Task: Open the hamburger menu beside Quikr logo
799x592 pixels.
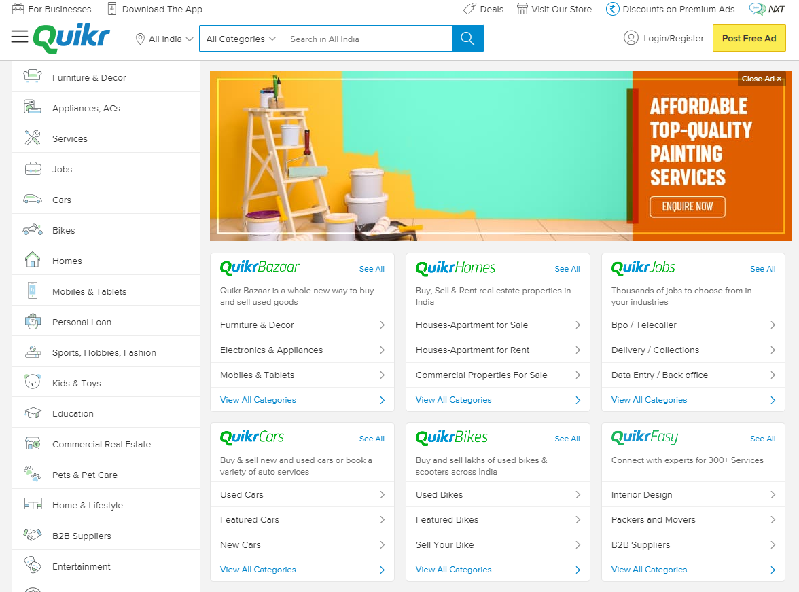Action: (x=20, y=37)
